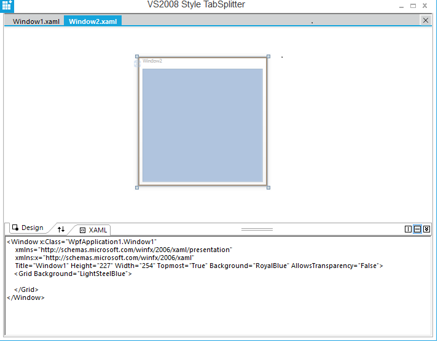Click the Window2 title in design preview
Viewport: 438px width, 341px height.
[x=152, y=61]
